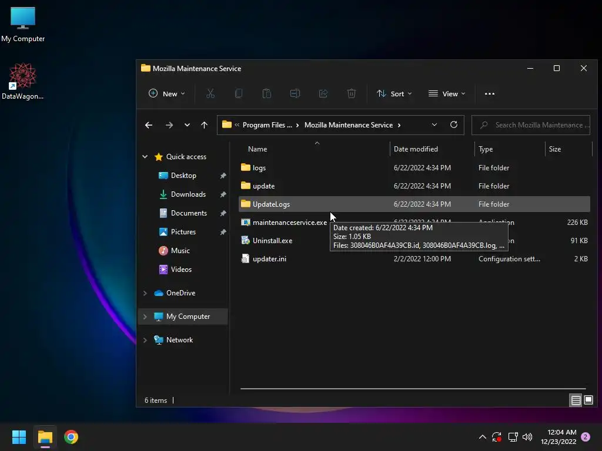Switch to large thumbnails view icon
Screen dimensions: 602x451
click(588, 400)
